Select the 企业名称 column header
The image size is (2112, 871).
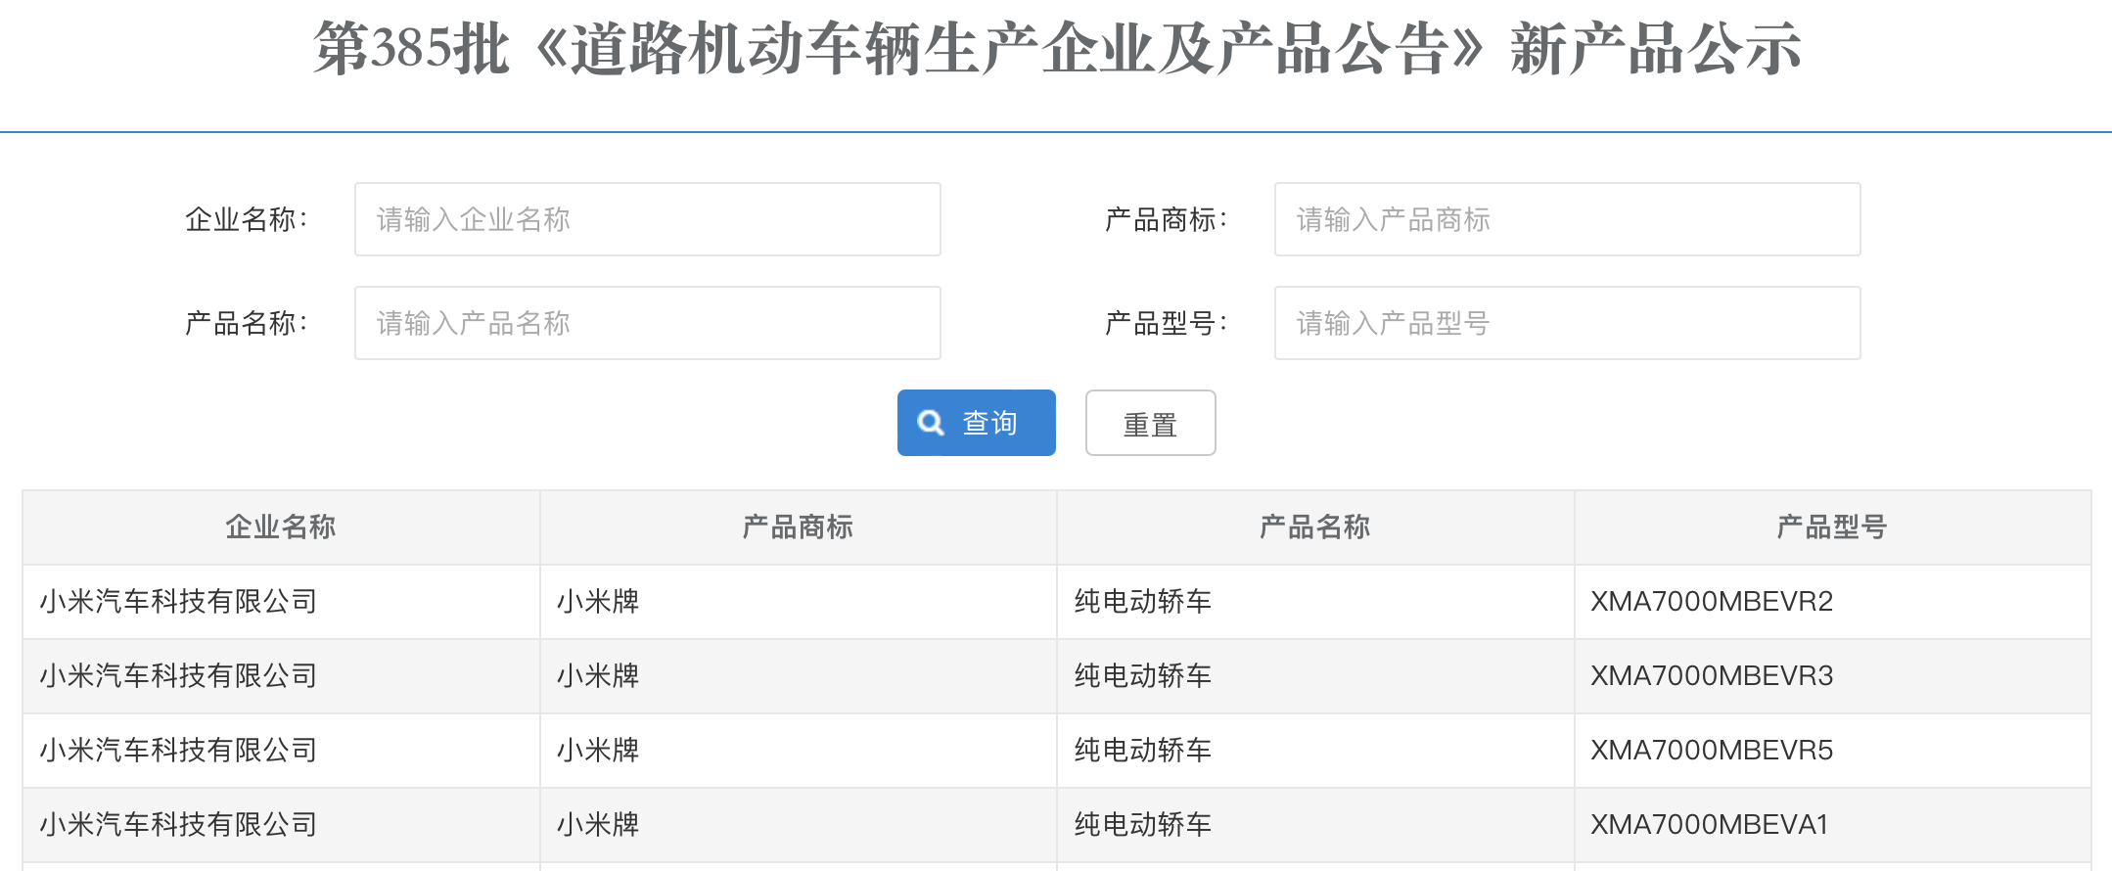click(x=281, y=527)
